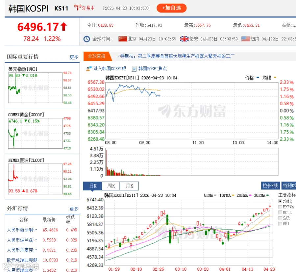Click the 均线 yellow legend swatch

[275, 77]
